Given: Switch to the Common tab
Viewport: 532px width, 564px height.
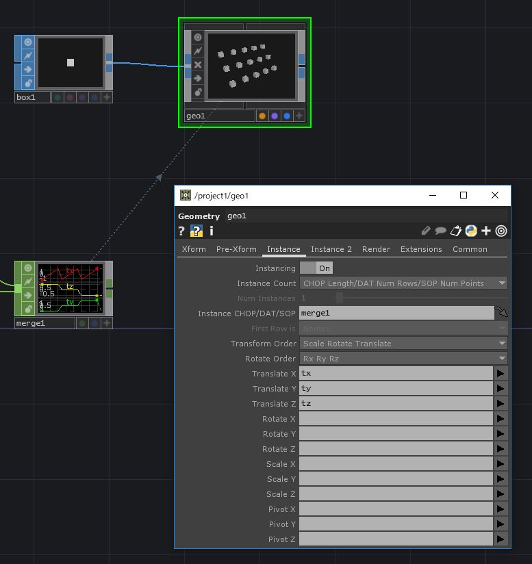Looking at the screenshot, I should click(x=470, y=249).
